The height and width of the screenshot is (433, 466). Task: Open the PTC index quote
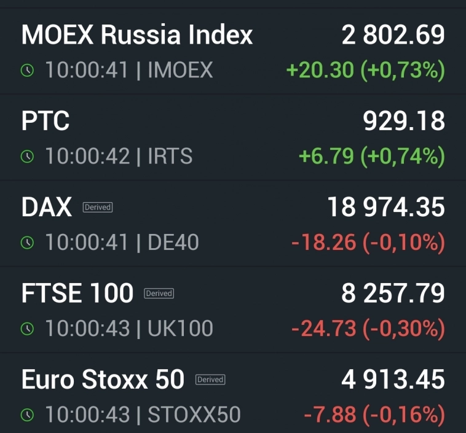tap(45, 121)
